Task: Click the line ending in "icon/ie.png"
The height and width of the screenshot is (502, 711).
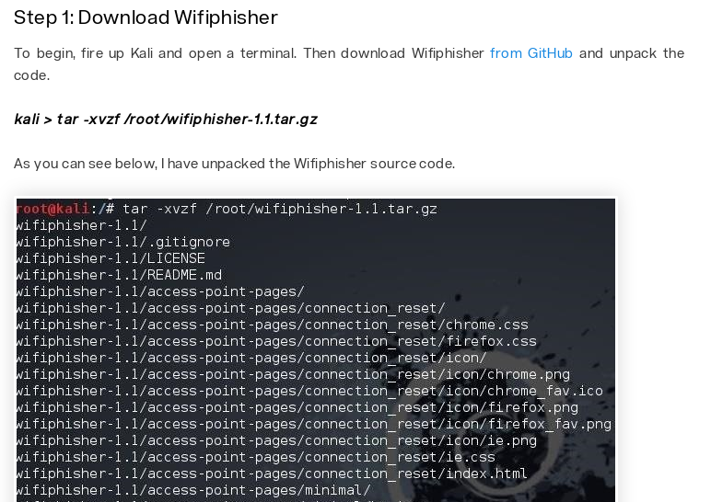Action: [x=276, y=440]
